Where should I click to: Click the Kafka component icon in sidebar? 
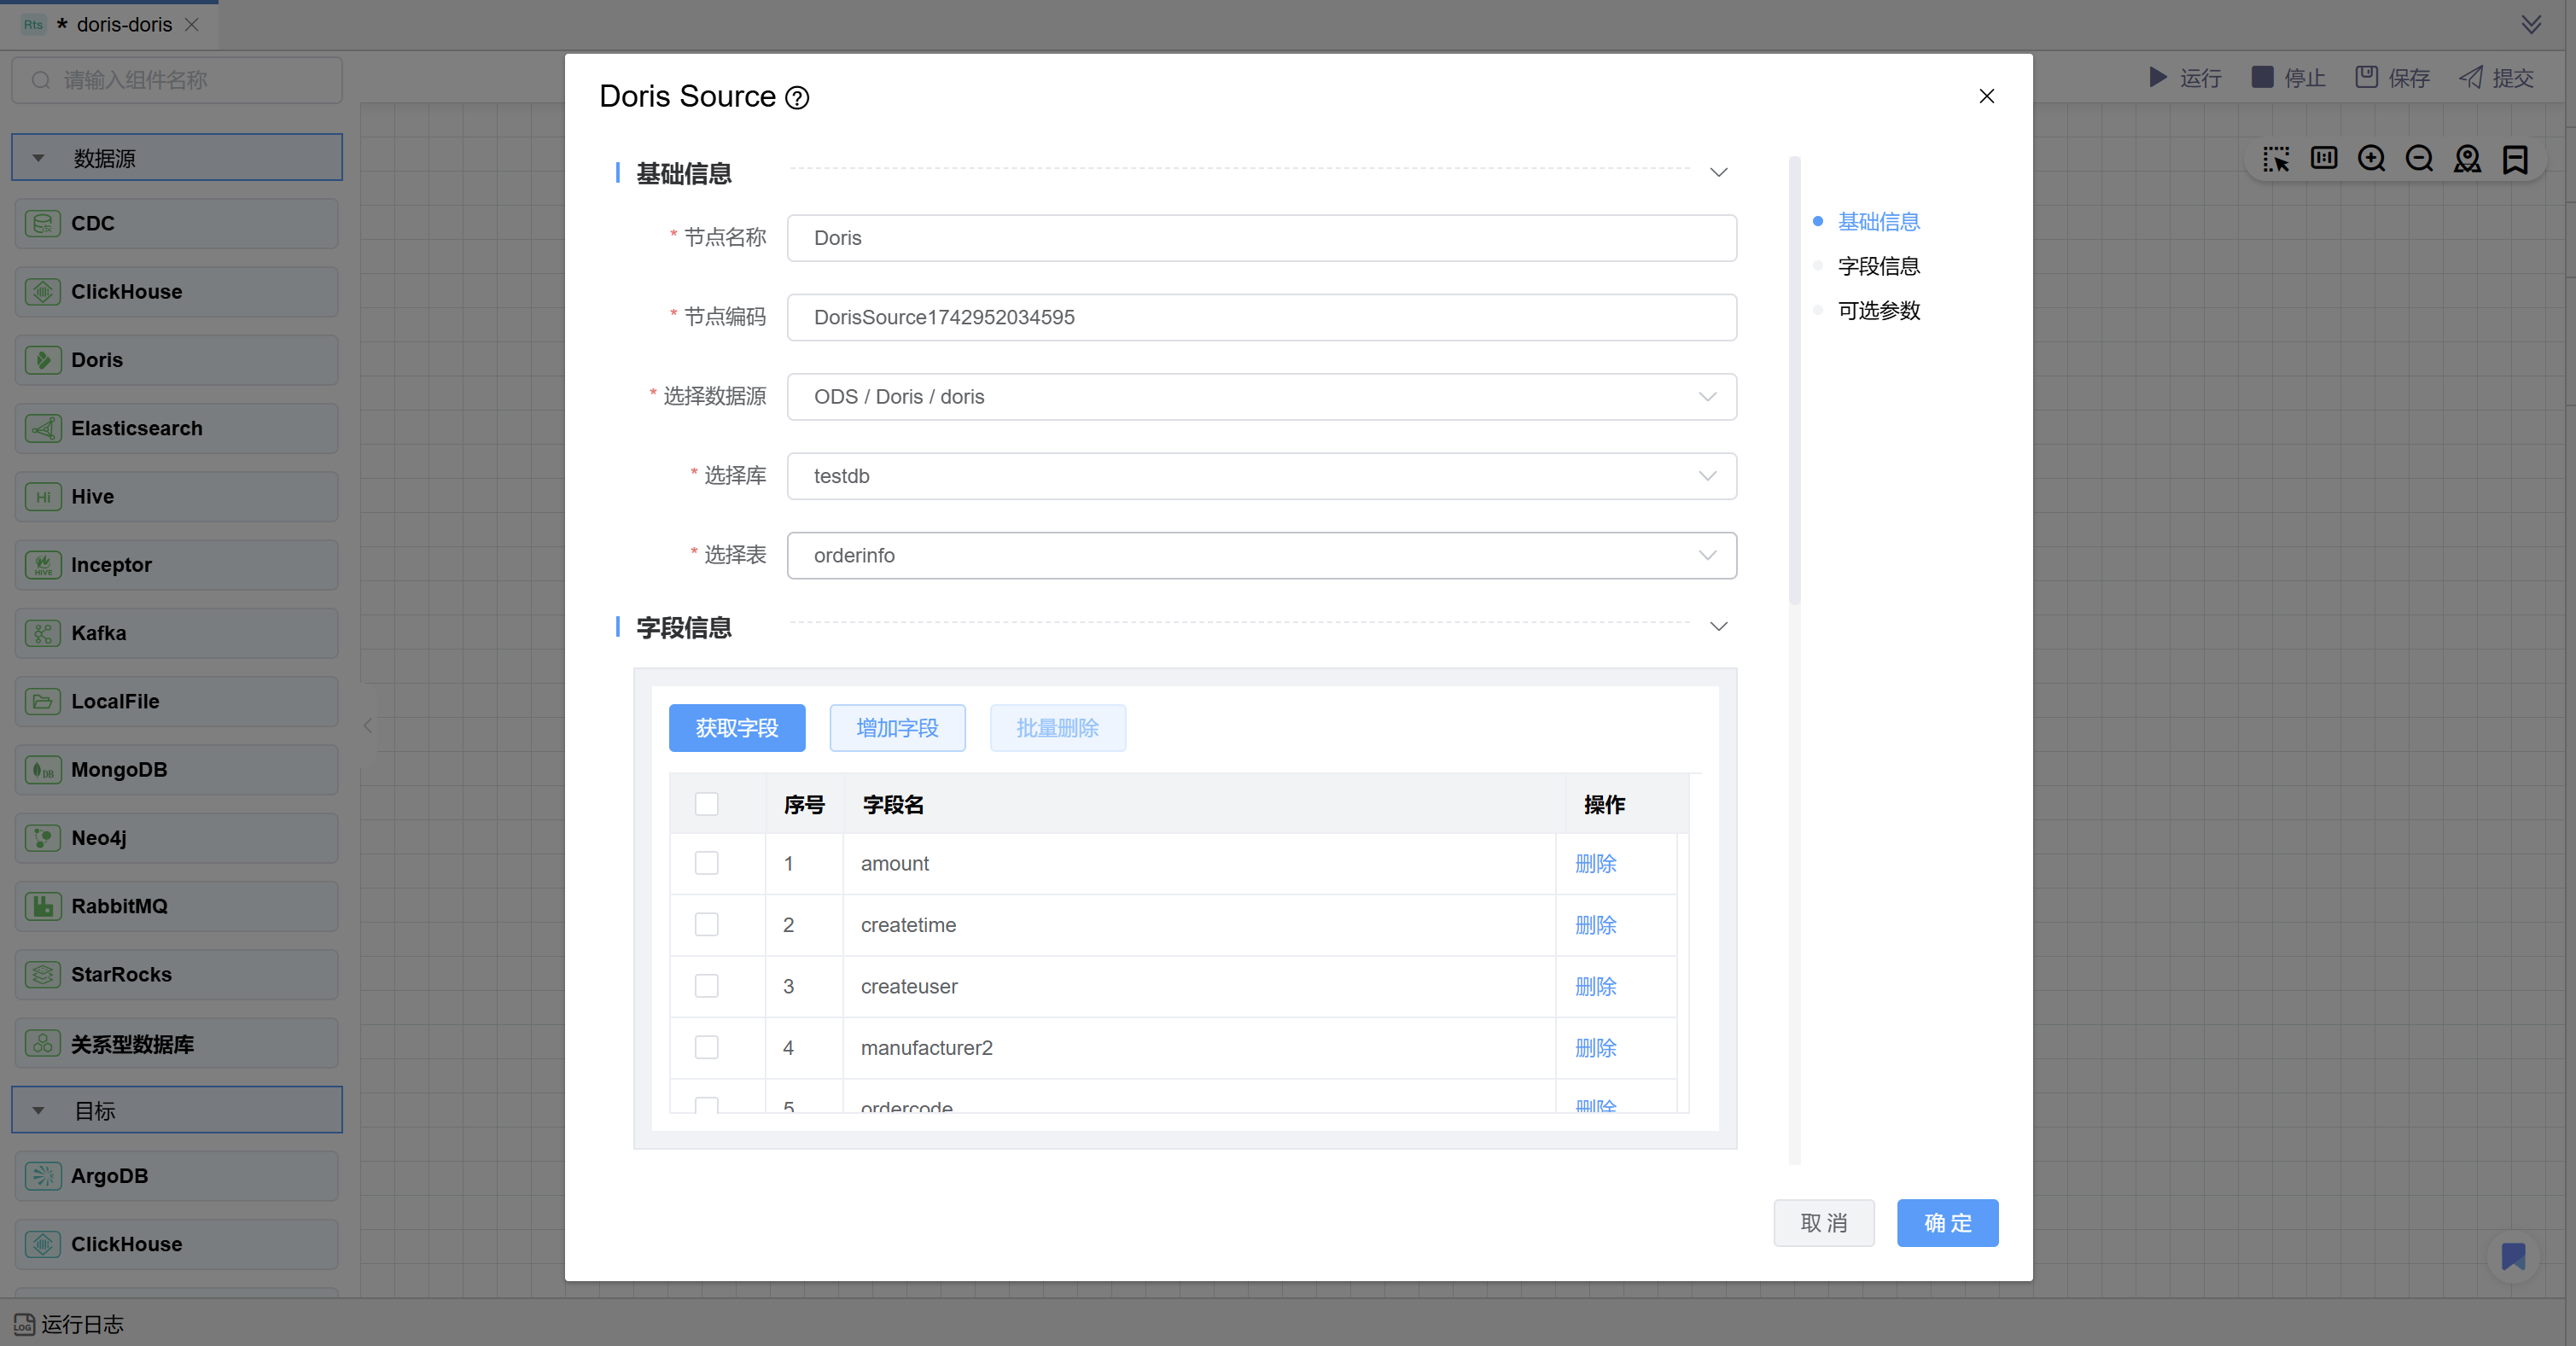pos(43,633)
